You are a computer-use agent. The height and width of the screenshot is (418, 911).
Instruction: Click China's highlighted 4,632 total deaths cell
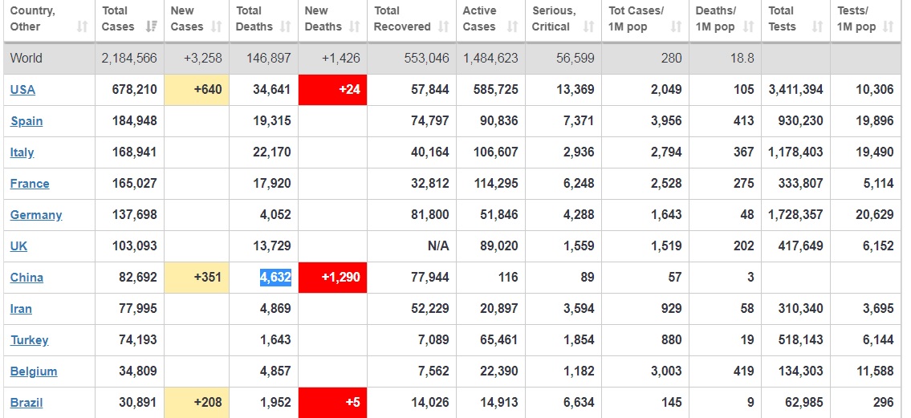tap(275, 278)
